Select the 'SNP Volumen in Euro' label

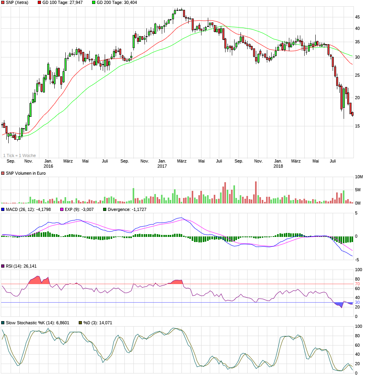(26, 174)
